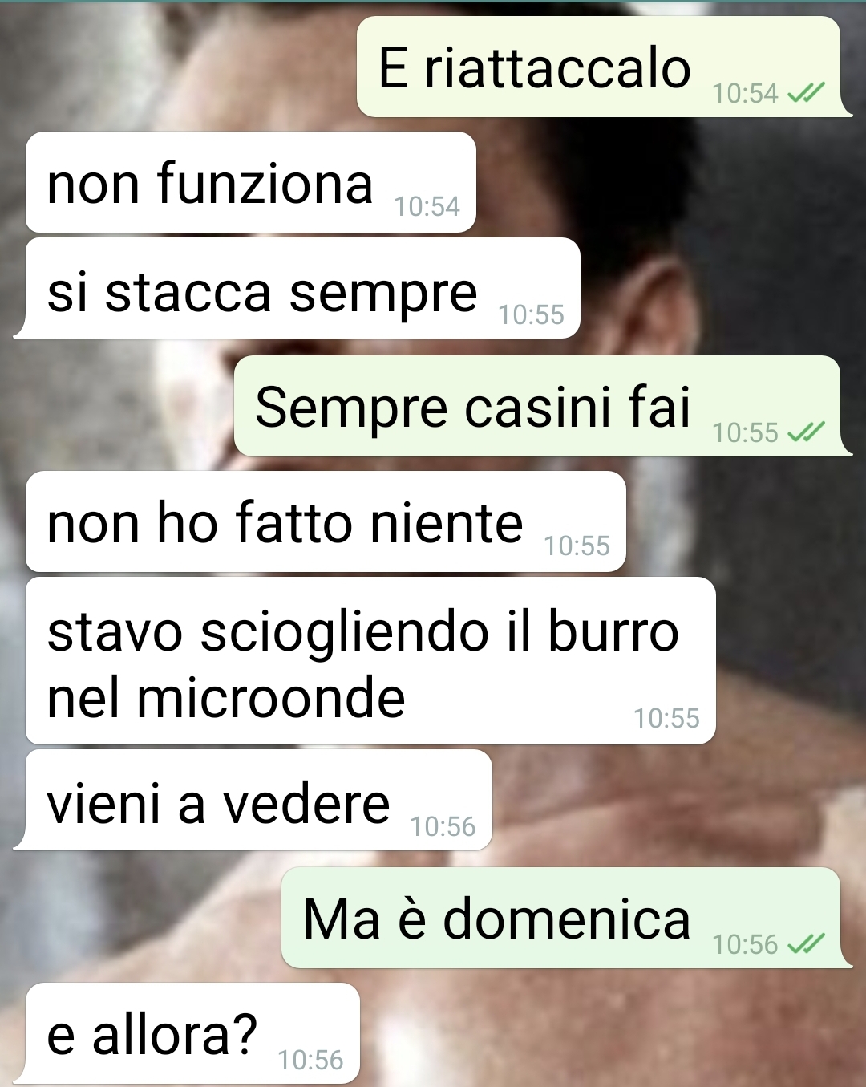
Task: Click the 10:55 timestamp on 'si stacca sempre'
Action: click(531, 314)
